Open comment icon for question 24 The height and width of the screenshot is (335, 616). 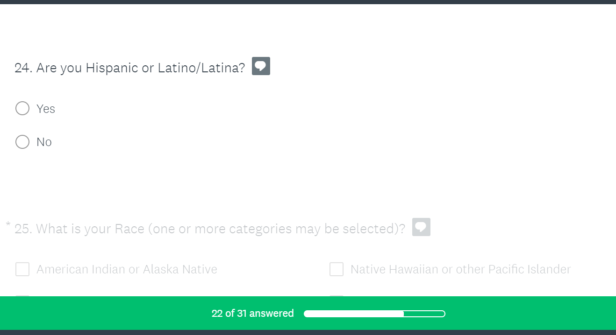click(261, 66)
